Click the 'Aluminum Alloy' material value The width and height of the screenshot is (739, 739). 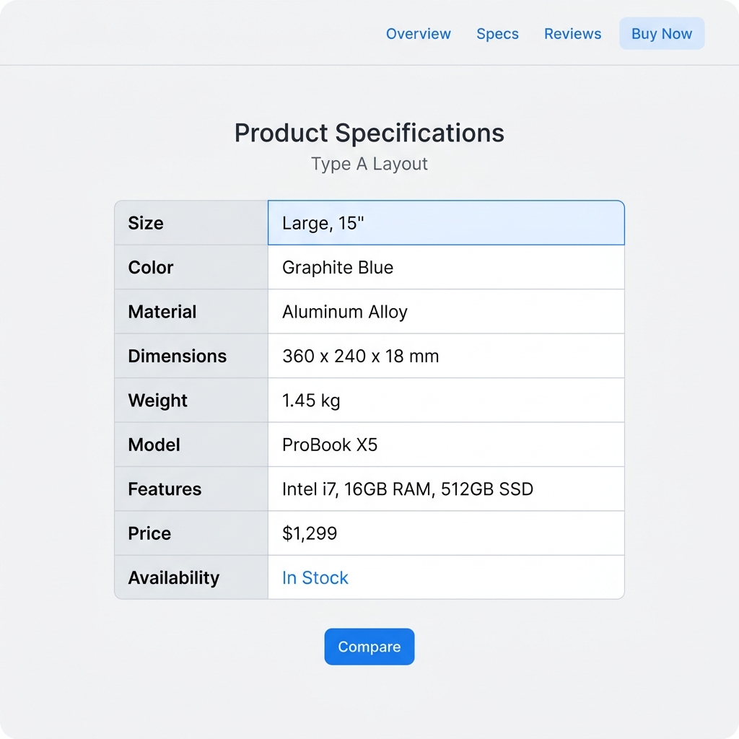344,312
